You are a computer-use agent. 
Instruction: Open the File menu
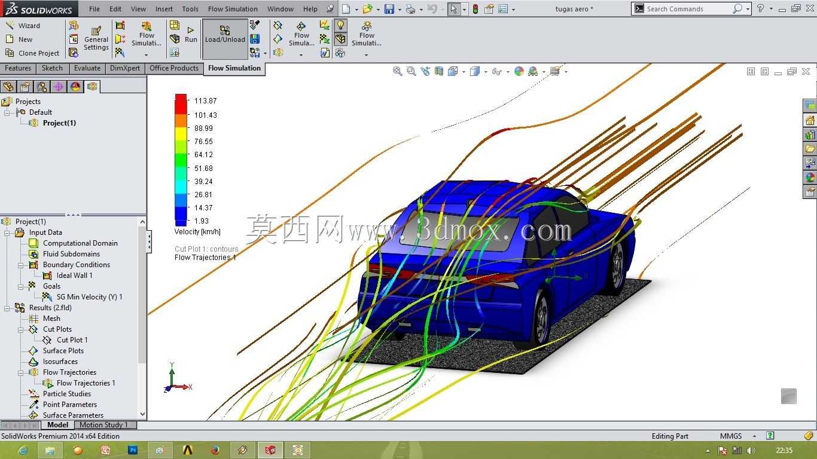click(94, 9)
